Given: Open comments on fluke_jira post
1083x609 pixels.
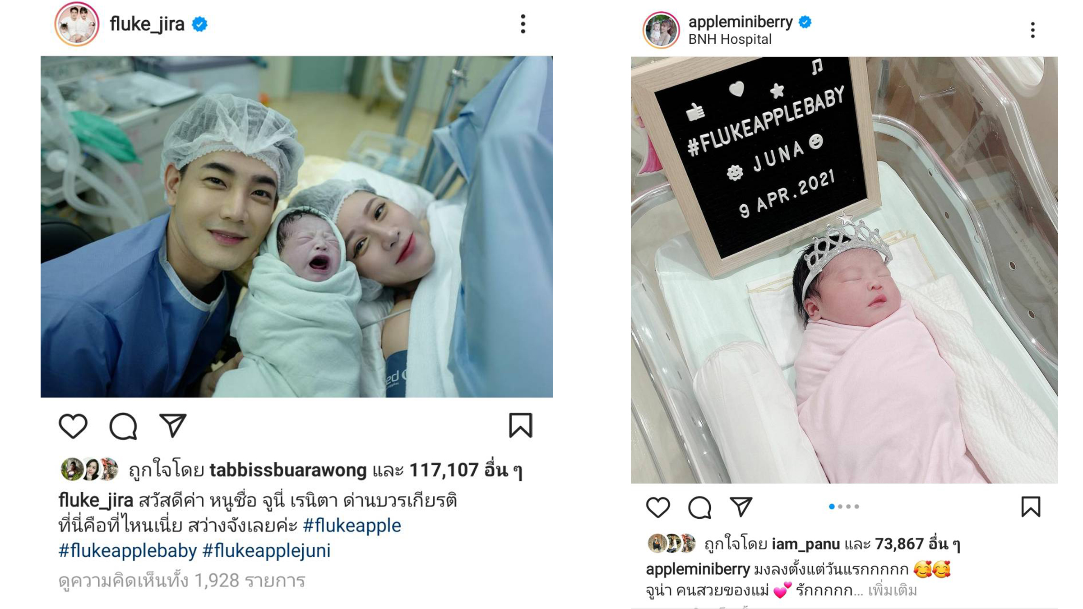Looking at the screenshot, I should (123, 426).
